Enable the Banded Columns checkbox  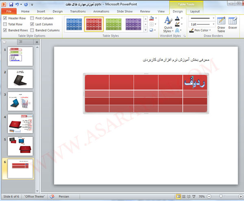point(32,30)
